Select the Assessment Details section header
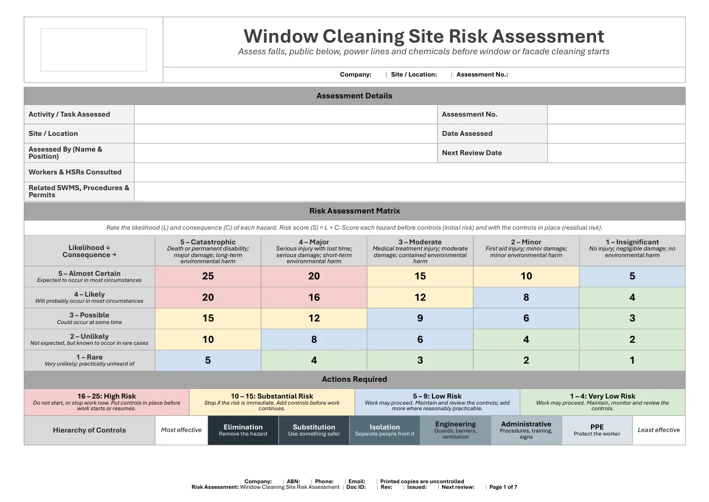The width and height of the screenshot is (709, 502). click(x=354, y=96)
